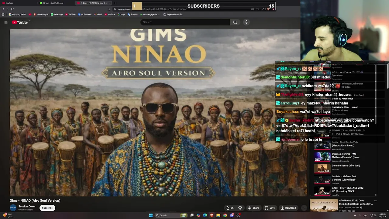Open Session Cover channel avatar
Image resolution: width=389 pixels, height=219 pixels.
[13, 208]
